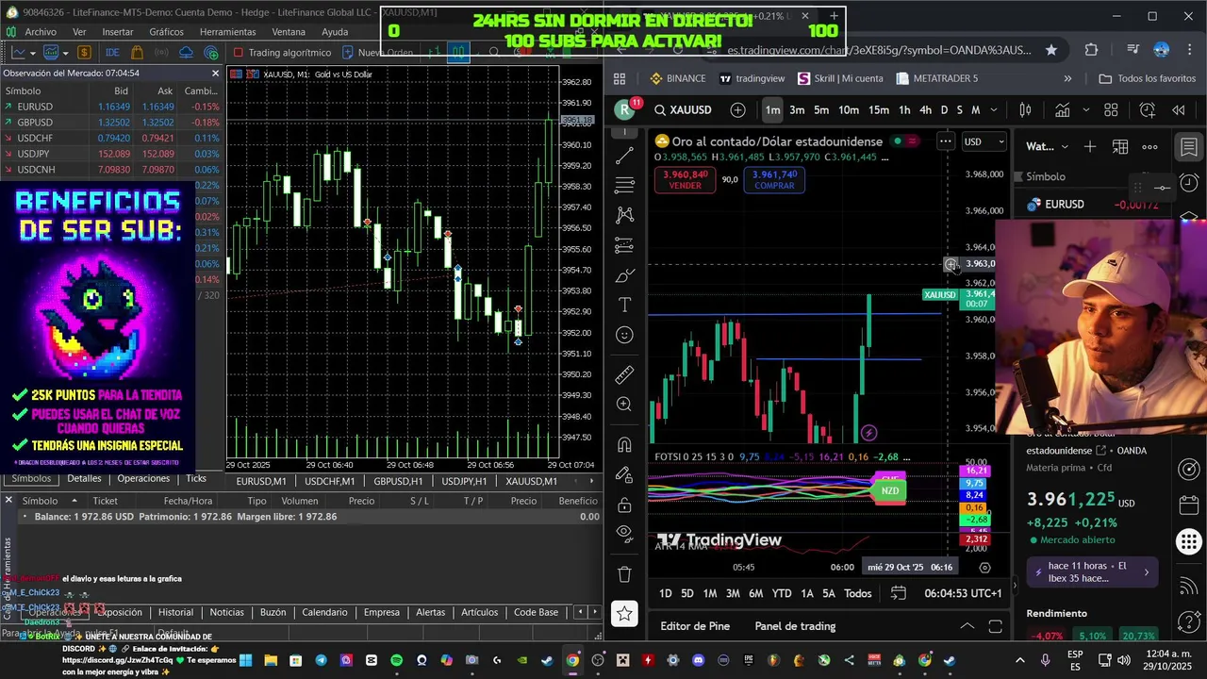Open the indicators menu in TradingView
This screenshot has width=1207, height=679.
click(1062, 110)
